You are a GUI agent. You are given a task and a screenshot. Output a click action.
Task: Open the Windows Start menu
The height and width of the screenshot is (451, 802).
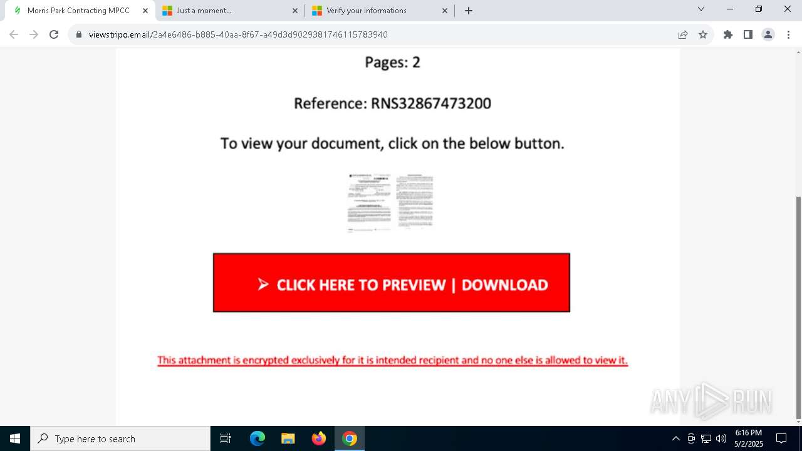click(x=15, y=438)
